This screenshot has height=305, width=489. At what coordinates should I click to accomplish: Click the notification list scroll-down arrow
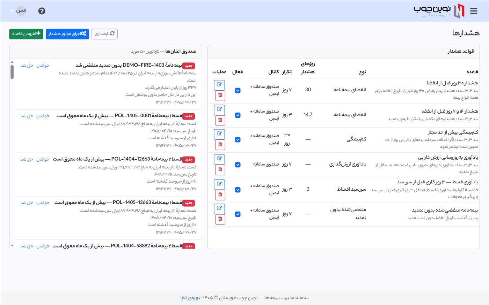pyautogui.click(x=12, y=246)
